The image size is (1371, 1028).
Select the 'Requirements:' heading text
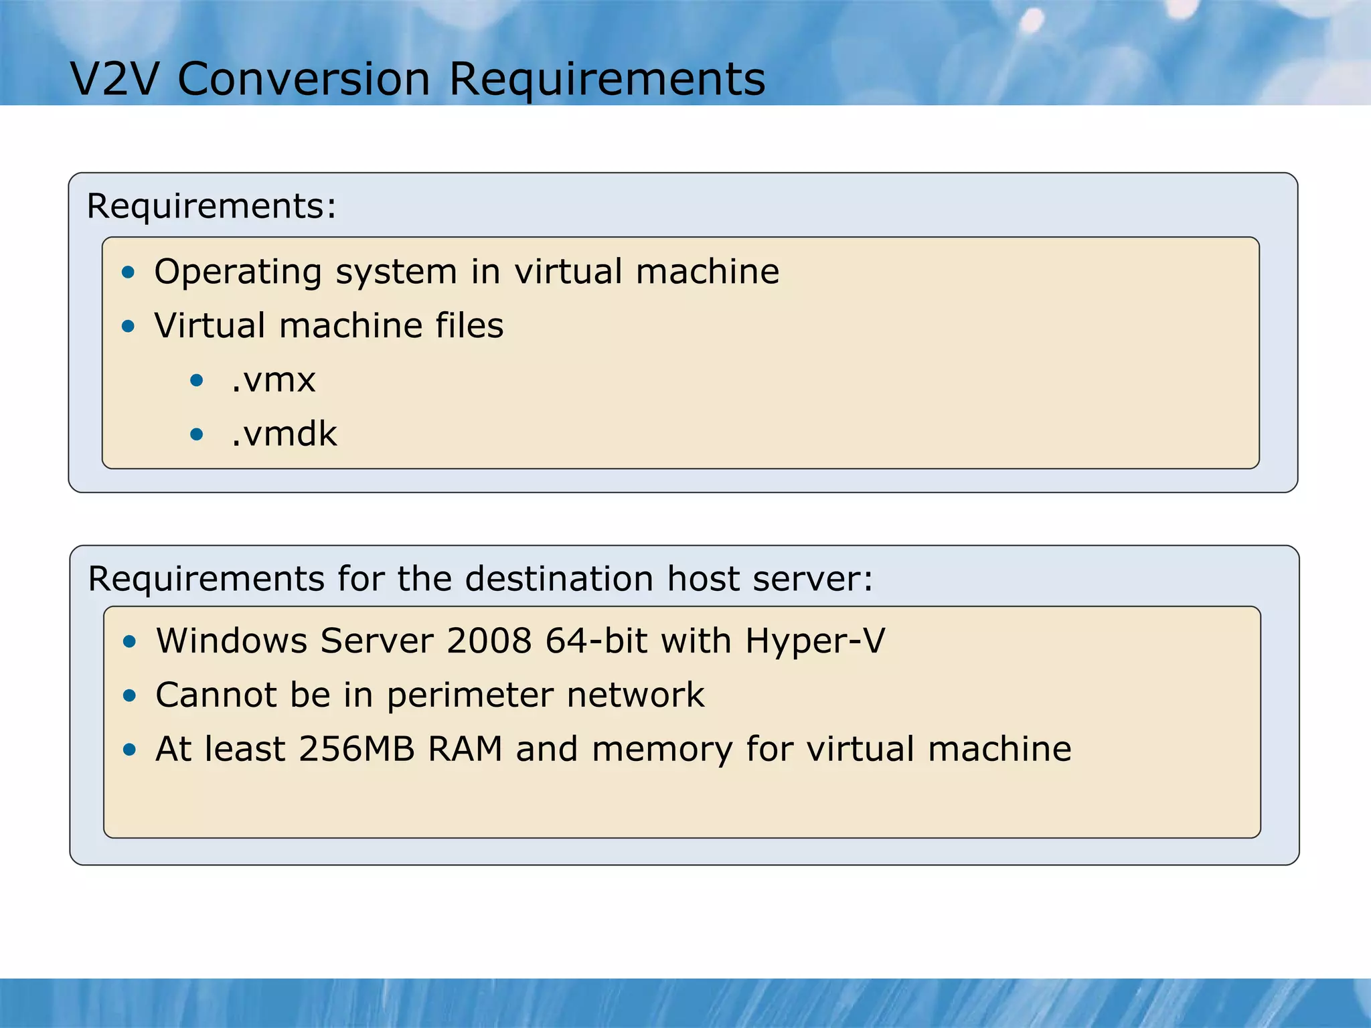click(212, 206)
